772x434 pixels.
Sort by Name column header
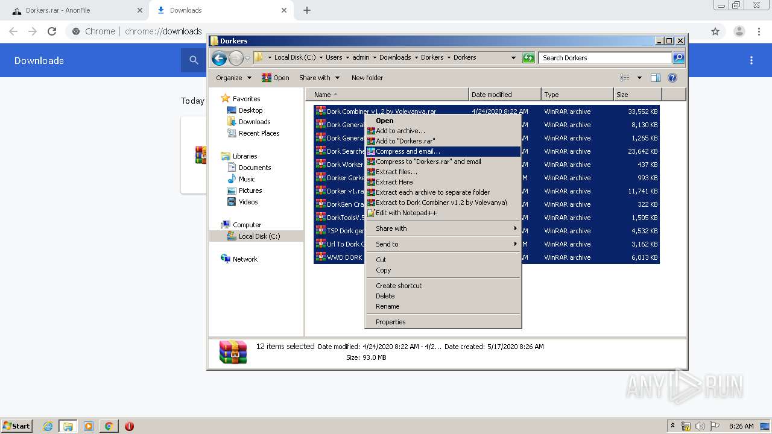(387, 95)
